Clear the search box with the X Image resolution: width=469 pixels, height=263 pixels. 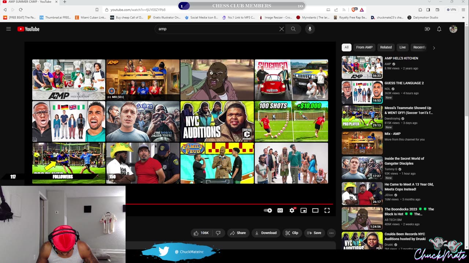coord(281,29)
